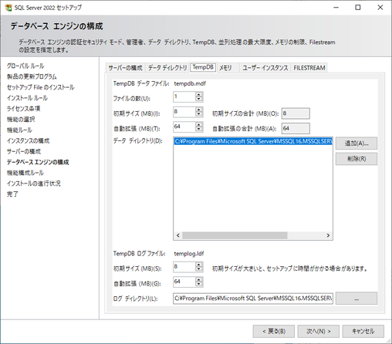Click 製品の更新プログラム in the sidebar
Image resolution: width=392 pixels, height=344 pixels.
coord(32,76)
